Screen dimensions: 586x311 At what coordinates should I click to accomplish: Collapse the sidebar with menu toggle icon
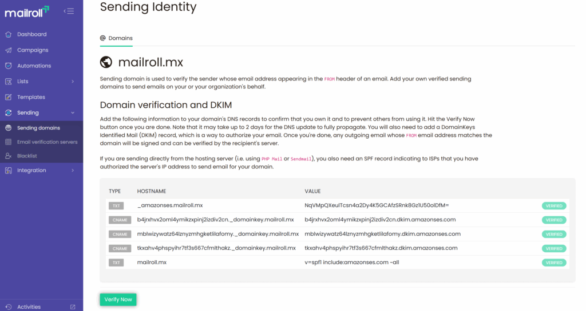coord(69,11)
